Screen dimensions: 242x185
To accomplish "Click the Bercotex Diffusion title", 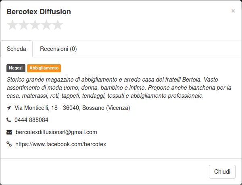I will (39, 12).
